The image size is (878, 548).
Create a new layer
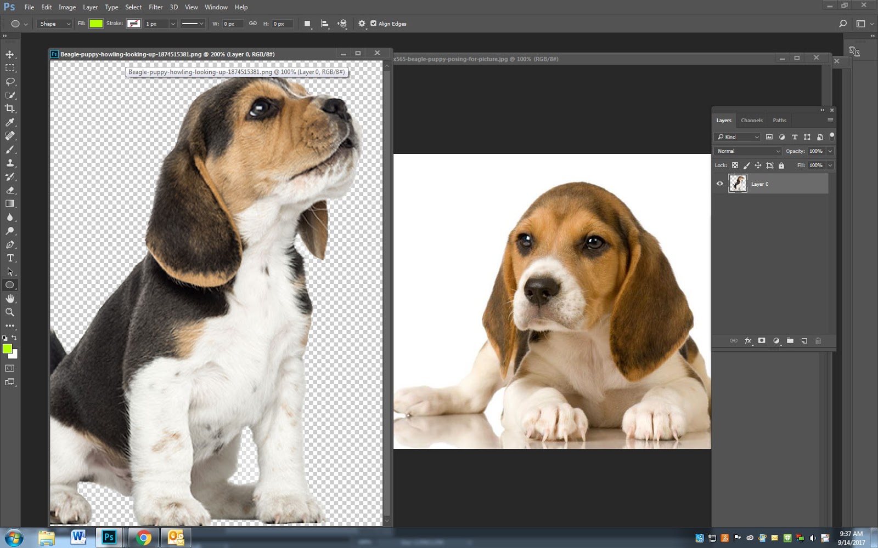click(x=804, y=340)
